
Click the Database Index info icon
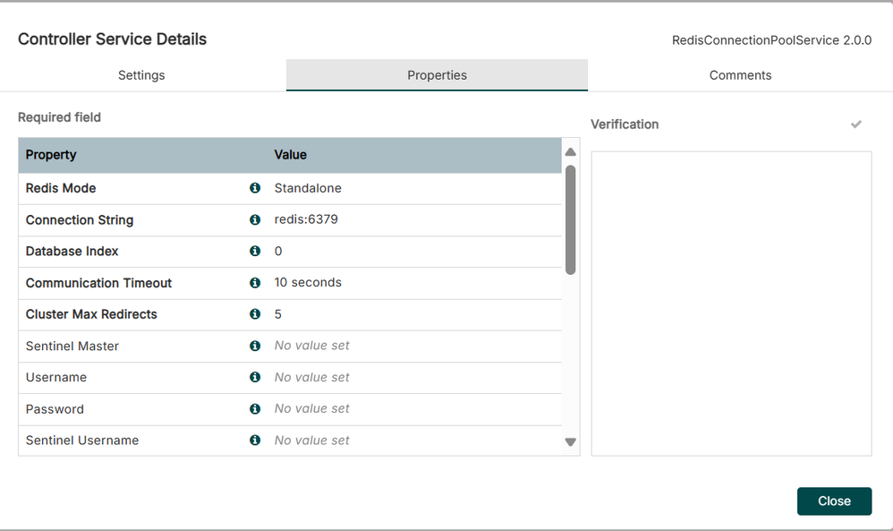(x=254, y=251)
